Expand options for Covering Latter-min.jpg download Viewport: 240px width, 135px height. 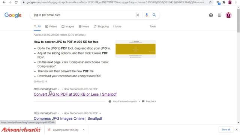pyautogui.click(x=84, y=130)
